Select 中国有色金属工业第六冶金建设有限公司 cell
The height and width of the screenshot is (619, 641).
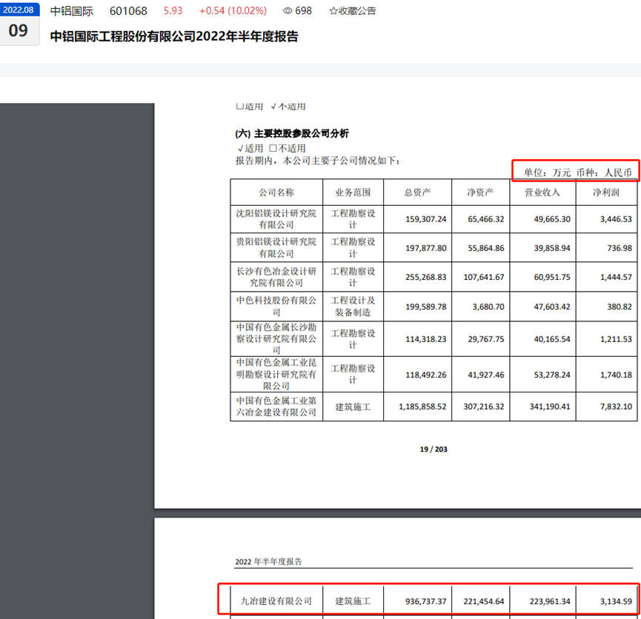pos(276,406)
